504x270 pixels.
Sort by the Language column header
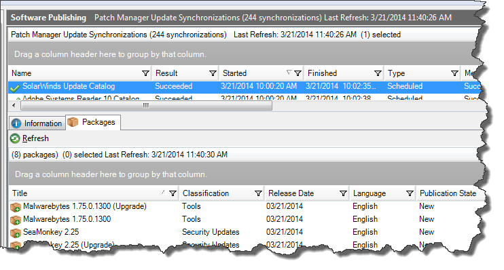[383, 193]
